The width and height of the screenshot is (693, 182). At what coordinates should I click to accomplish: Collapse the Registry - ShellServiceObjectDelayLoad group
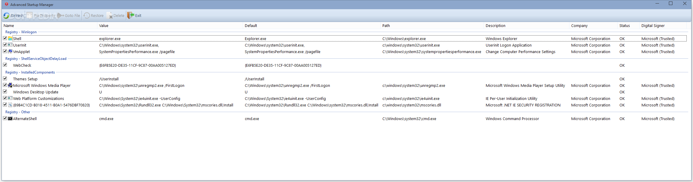coord(36,59)
